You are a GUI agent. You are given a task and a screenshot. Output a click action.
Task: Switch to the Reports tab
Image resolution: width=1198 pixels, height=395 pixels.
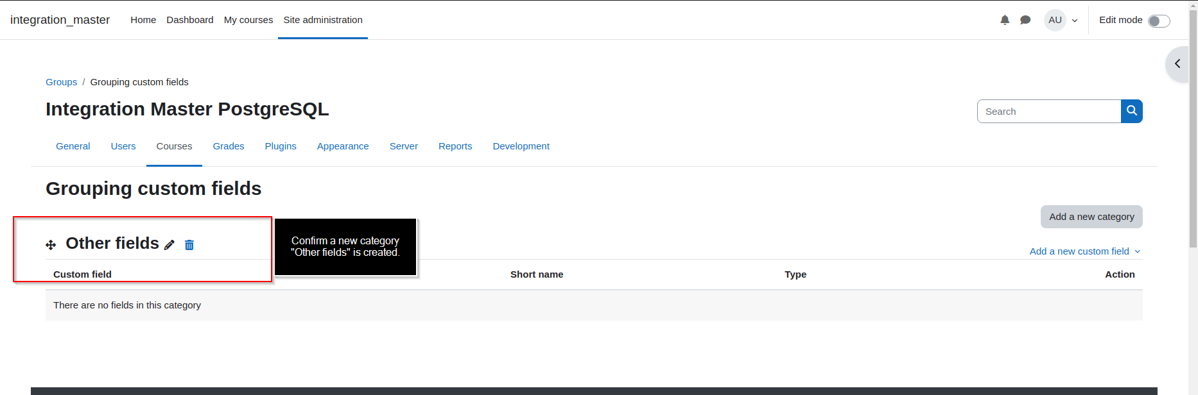455,146
